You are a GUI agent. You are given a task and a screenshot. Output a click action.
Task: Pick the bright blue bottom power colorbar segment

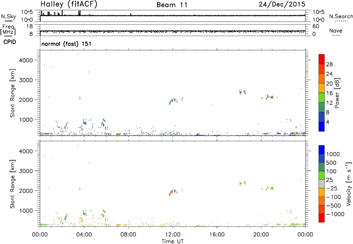pyautogui.click(x=322, y=126)
